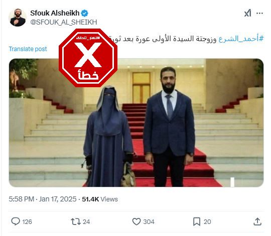Image resolution: width=271 pixels, height=236 pixels.
Task: Open the attached photo of two people
Action: [x=136, y=123]
